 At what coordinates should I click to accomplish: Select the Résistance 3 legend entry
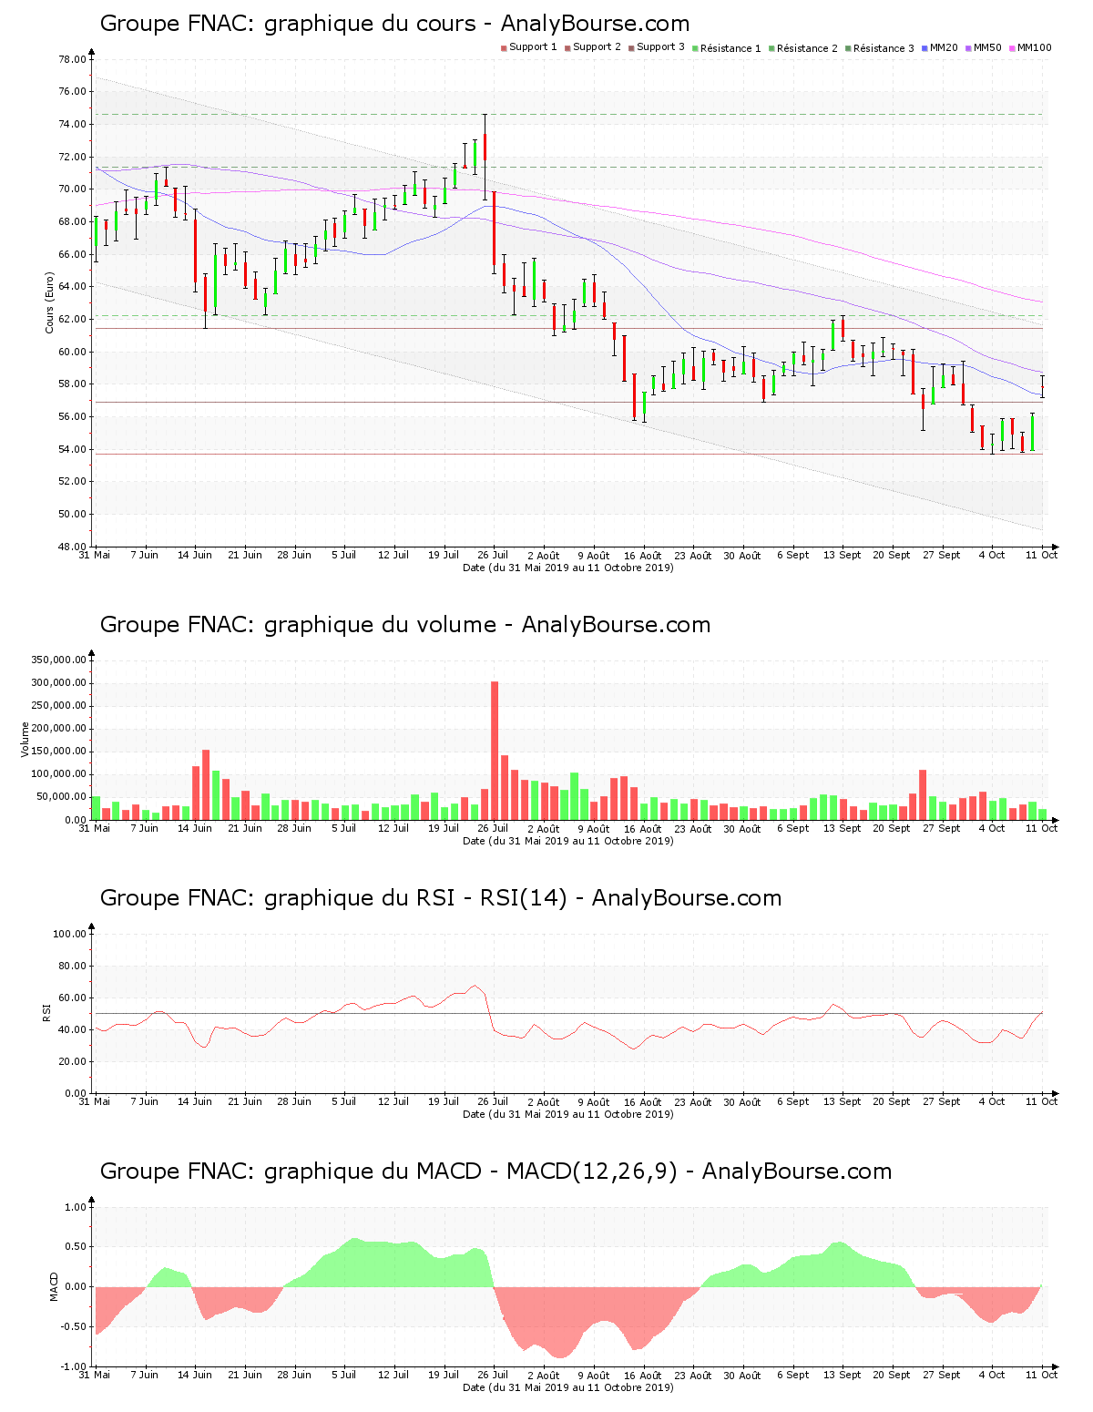pos(879,48)
